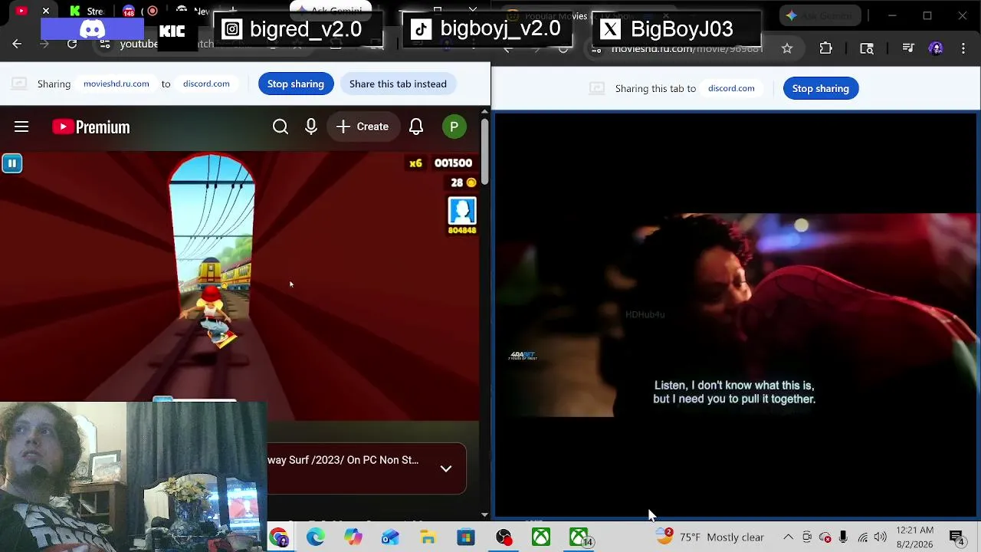Image resolution: width=981 pixels, height=552 pixels.
Task: Open the weather widget showing 75°F
Action: click(x=710, y=537)
